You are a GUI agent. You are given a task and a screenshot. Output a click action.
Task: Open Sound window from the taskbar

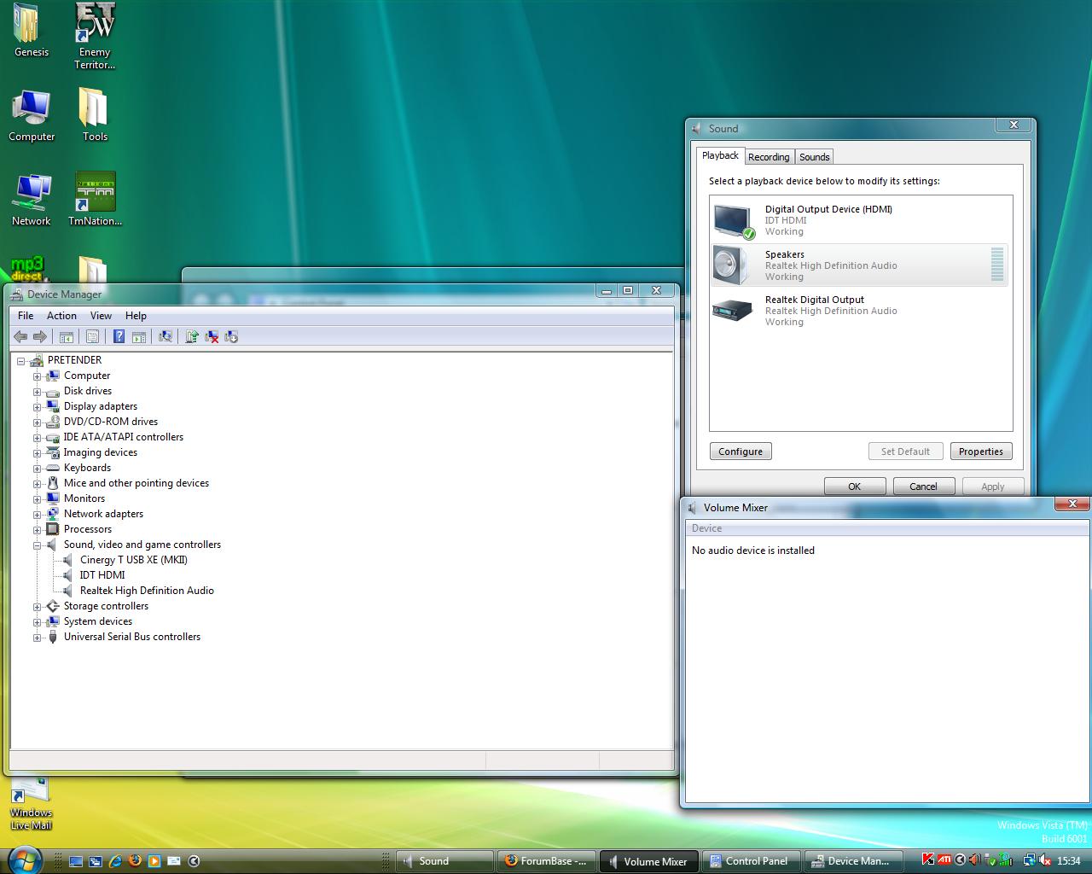tap(444, 861)
